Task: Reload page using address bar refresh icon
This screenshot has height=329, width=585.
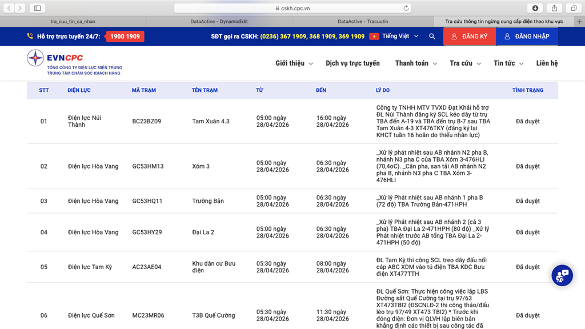Action: click(406, 9)
